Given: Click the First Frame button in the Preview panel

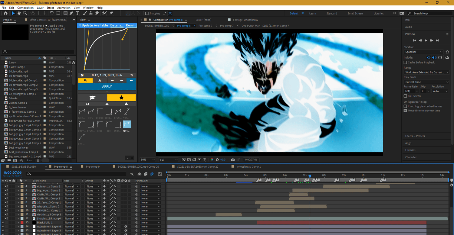Looking at the screenshot, I should point(415,40).
